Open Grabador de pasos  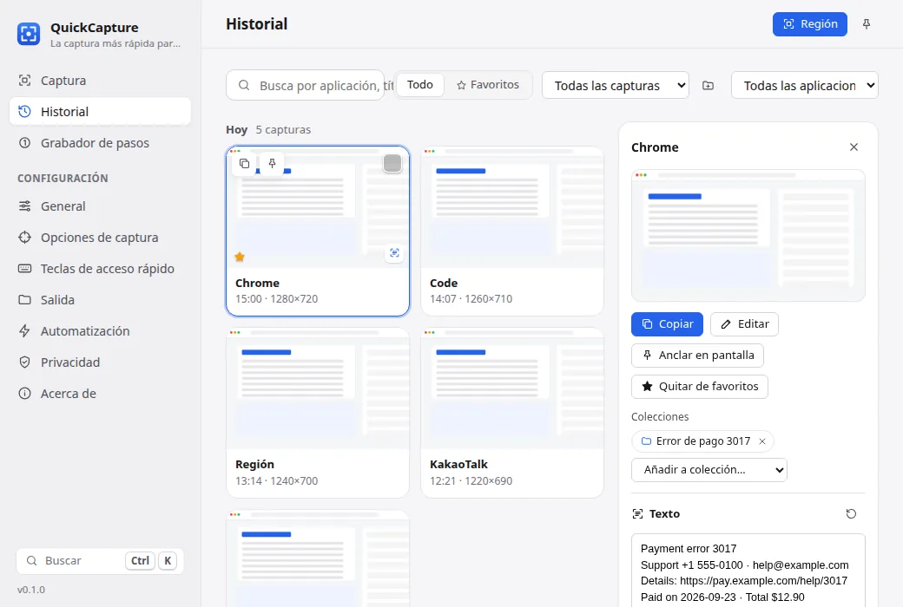pyautogui.click(x=100, y=143)
